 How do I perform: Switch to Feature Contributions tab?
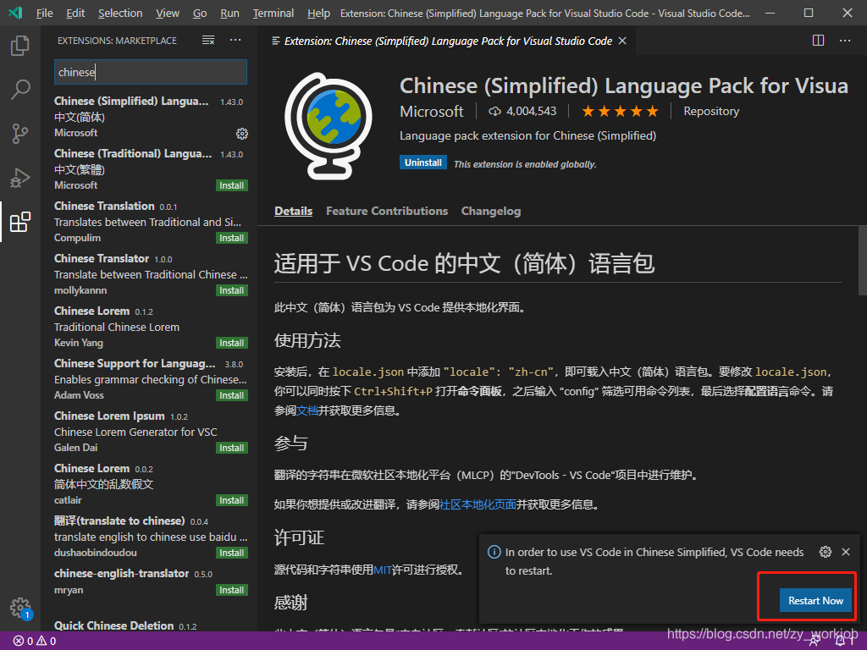(x=386, y=211)
